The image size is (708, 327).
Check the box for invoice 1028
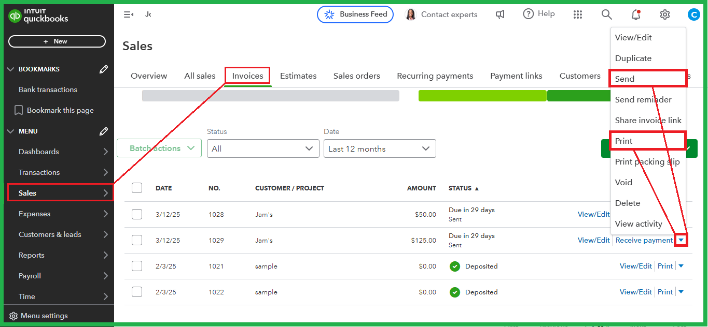137,214
